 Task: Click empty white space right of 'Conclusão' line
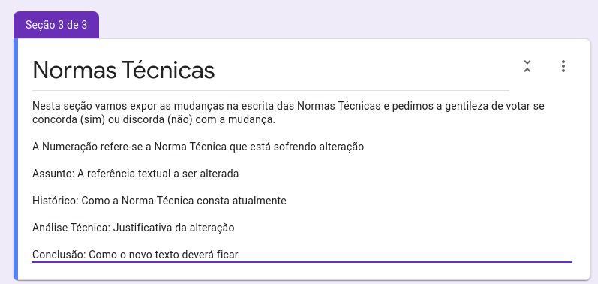click(x=404, y=255)
